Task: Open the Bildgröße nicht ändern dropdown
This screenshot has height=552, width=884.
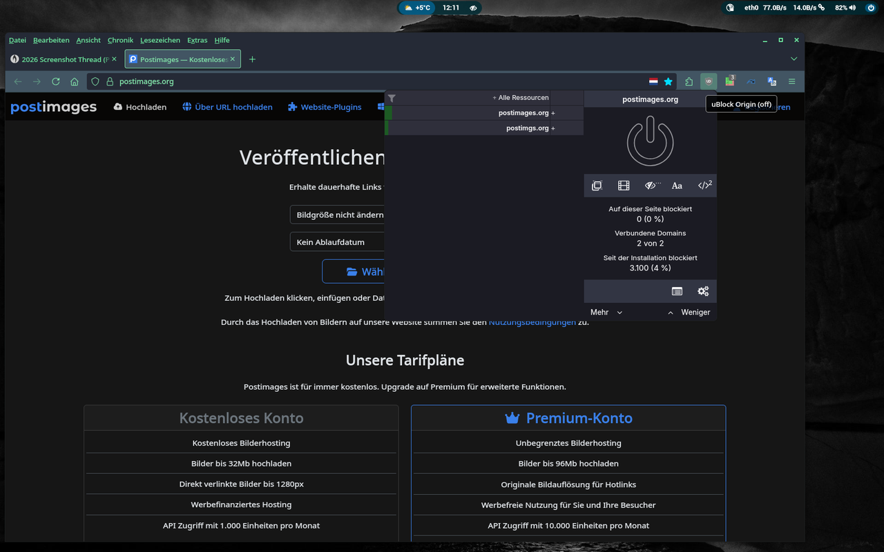Action: click(338, 215)
